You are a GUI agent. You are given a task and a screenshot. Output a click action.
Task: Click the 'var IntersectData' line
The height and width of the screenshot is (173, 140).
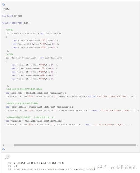(x=39, y=107)
